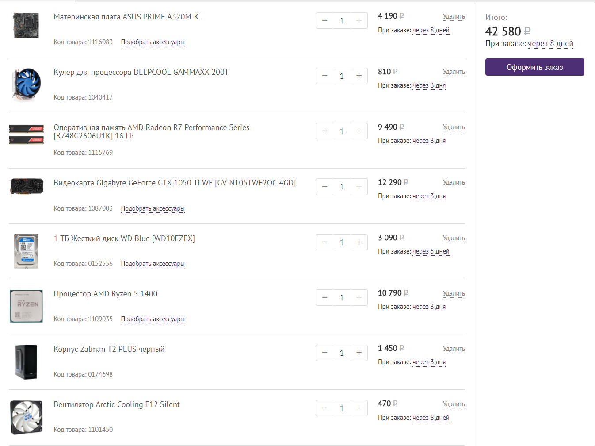
Task: Increase quantity of WD Blue hard drive
Action: (359, 242)
